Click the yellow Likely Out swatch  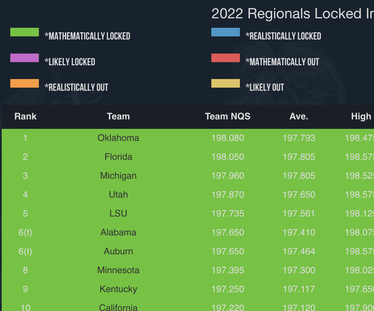coord(226,83)
